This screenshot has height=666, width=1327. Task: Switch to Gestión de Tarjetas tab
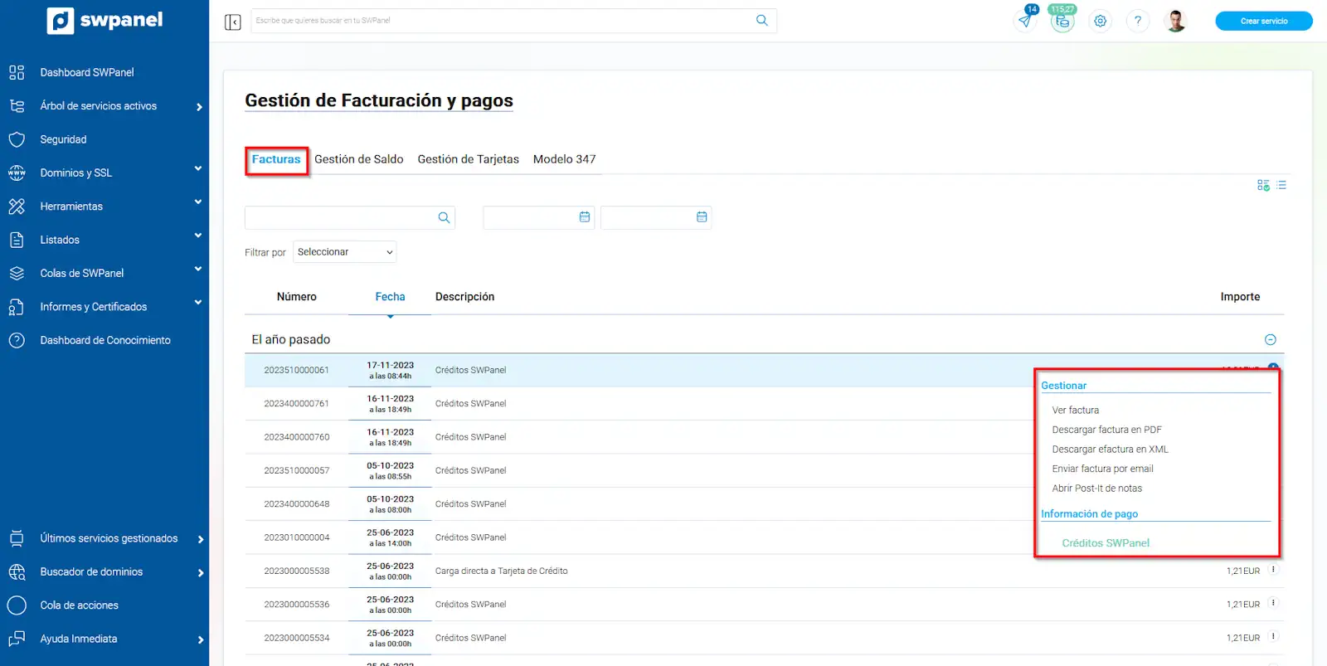click(469, 159)
